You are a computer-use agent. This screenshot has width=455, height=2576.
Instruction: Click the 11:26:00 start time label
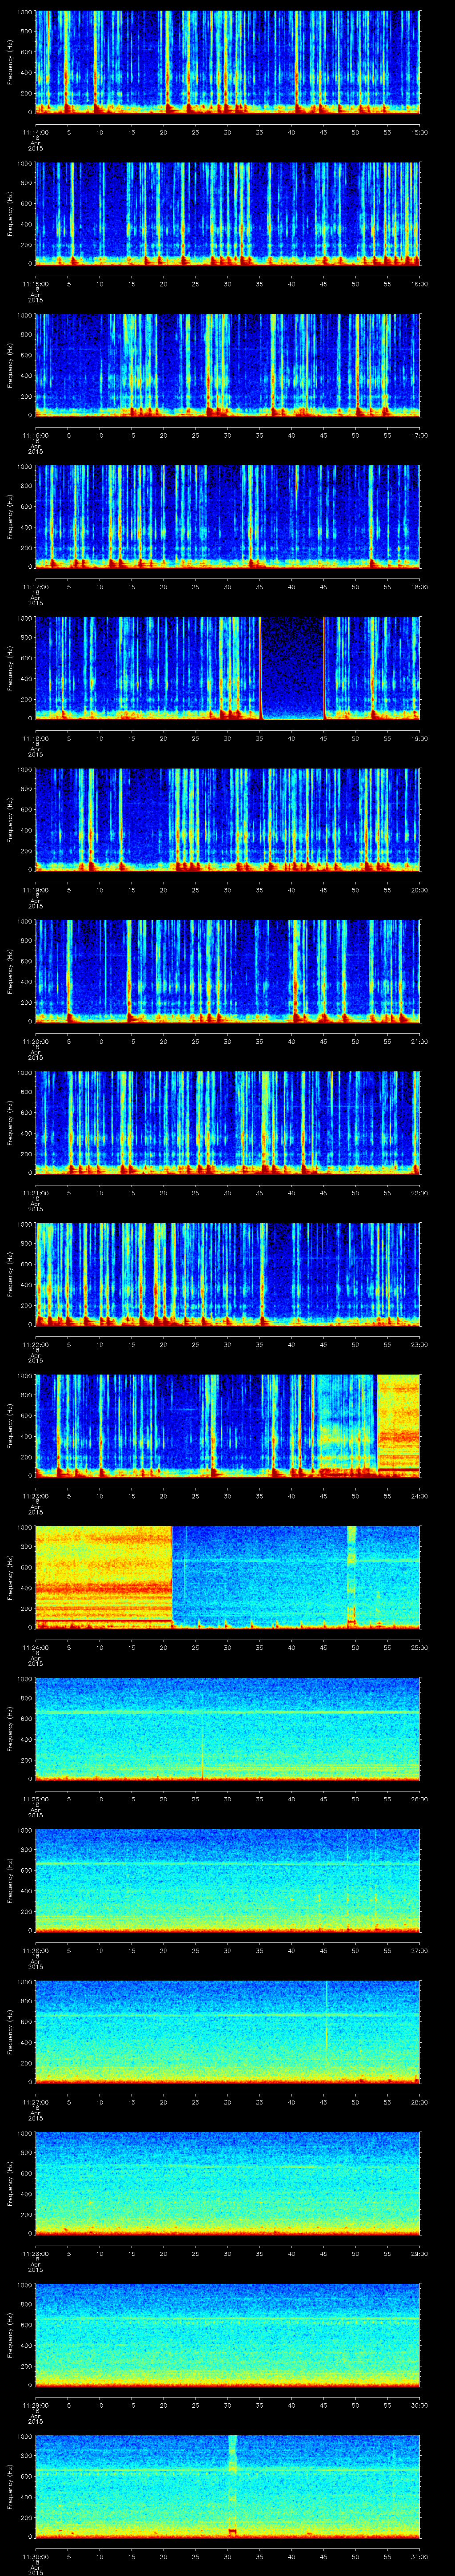coord(35,1951)
